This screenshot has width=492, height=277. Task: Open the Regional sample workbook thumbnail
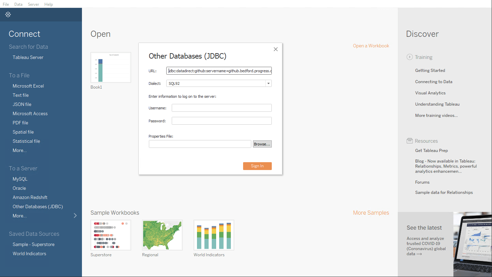pyautogui.click(x=162, y=235)
